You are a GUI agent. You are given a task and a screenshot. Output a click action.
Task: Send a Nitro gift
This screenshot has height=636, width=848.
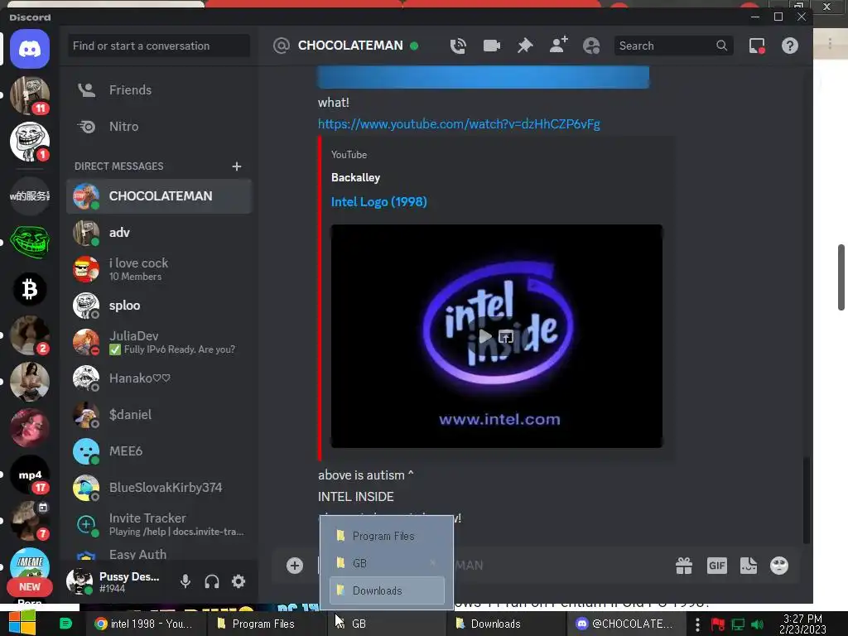[684, 566]
